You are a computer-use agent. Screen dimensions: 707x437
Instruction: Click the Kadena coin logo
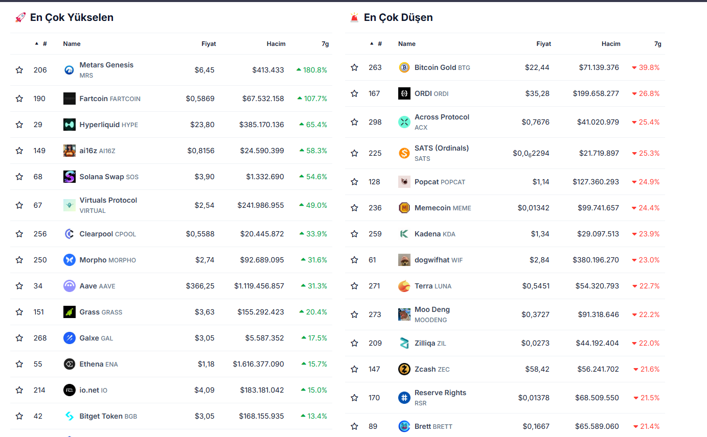(404, 234)
